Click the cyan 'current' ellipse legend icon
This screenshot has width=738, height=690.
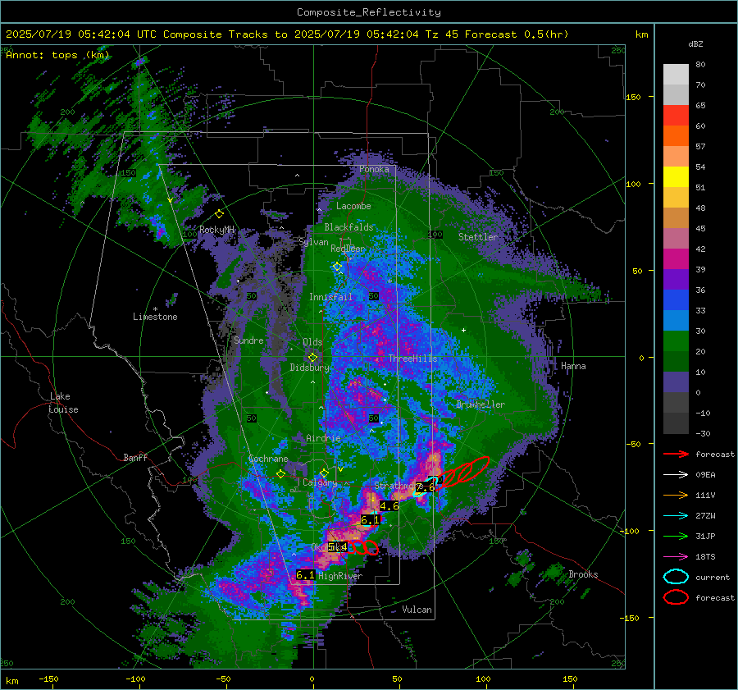pos(676,577)
